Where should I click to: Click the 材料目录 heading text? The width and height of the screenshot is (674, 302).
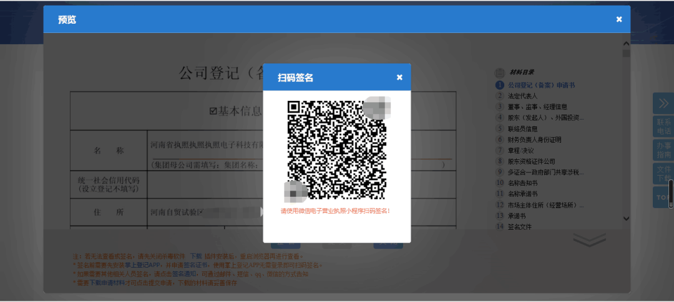[x=522, y=72]
